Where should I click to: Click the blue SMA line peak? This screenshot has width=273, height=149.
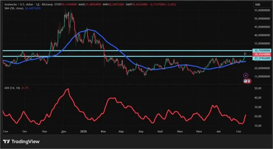coord(88,30)
